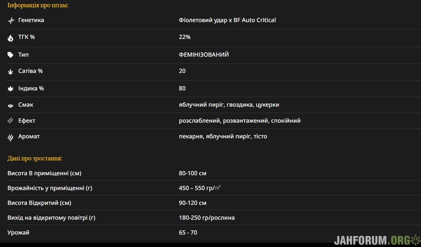Click the tag icon beside Тип
This screenshot has width=421, height=247.
pyautogui.click(x=11, y=55)
